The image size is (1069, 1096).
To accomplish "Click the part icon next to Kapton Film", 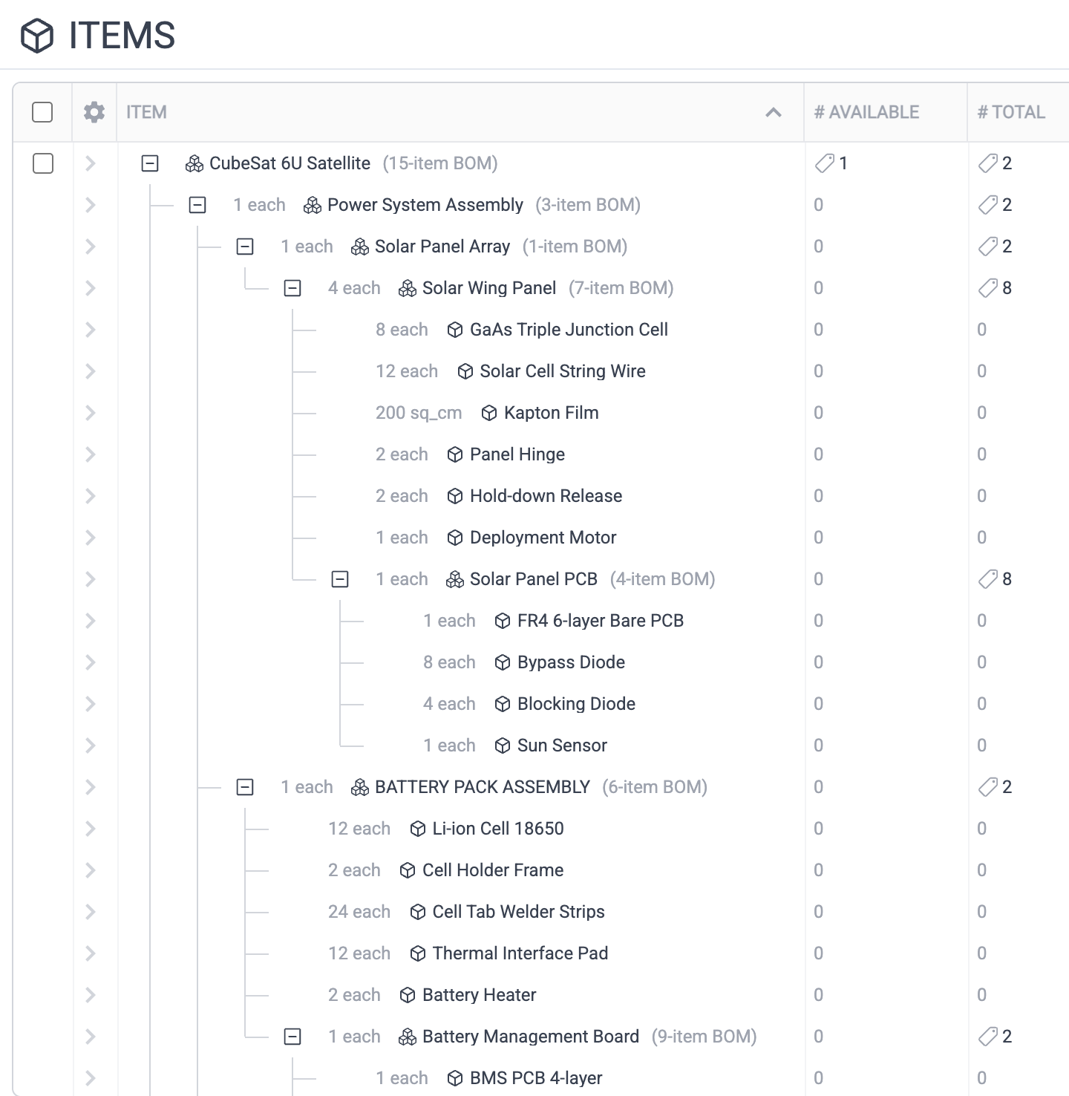I will 489,413.
